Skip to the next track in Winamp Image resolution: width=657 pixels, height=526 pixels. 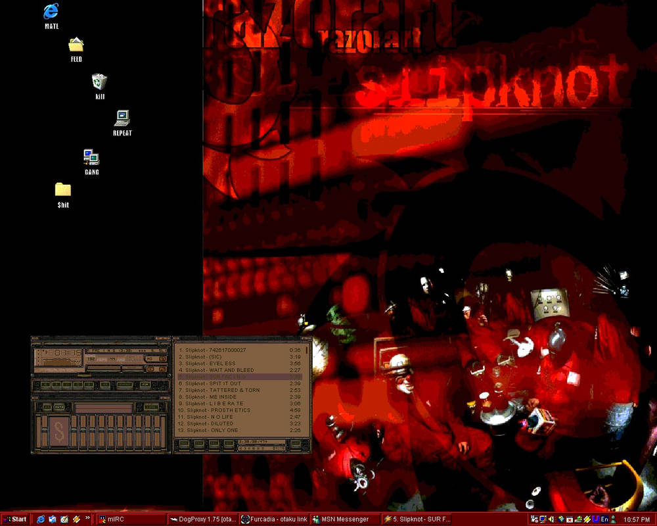pyautogui.click(x=89, y=385)
